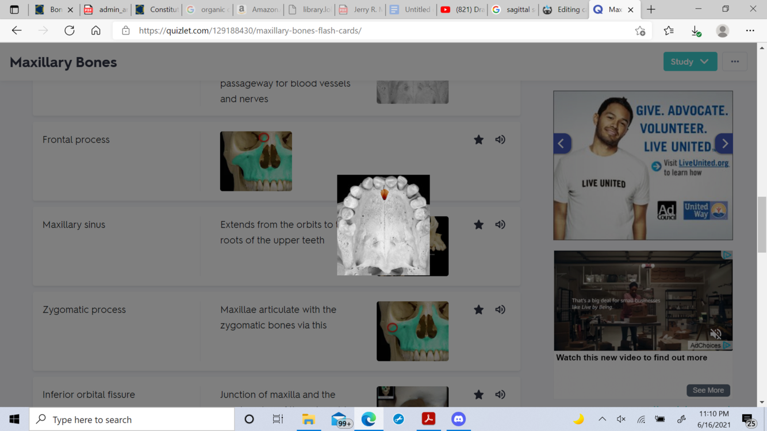Open Task View
The image size is (767, 431).
click(278, 420)
